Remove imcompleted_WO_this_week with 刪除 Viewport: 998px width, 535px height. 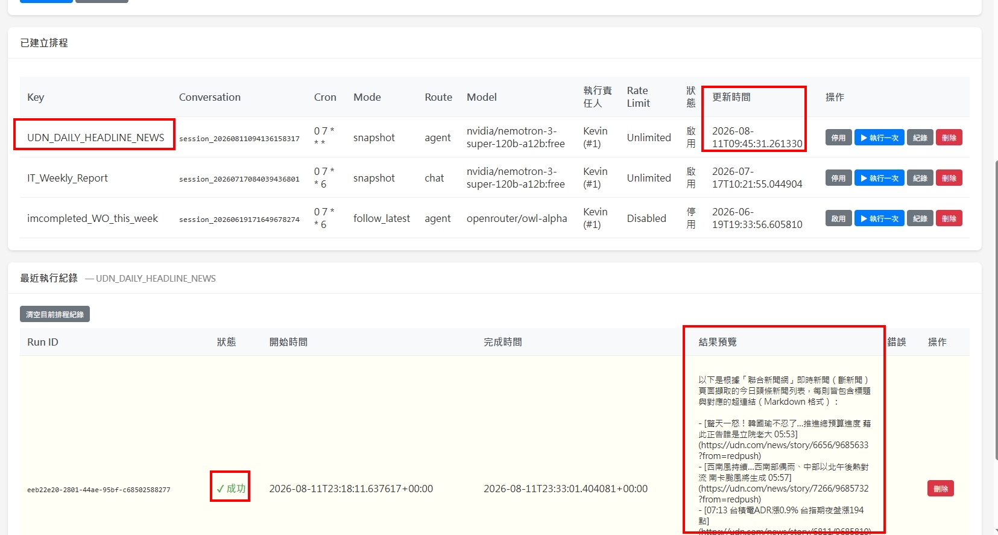click(x=949, y=218)
